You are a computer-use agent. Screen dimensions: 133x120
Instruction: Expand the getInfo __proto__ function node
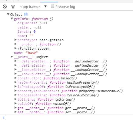tap(15, 44)
